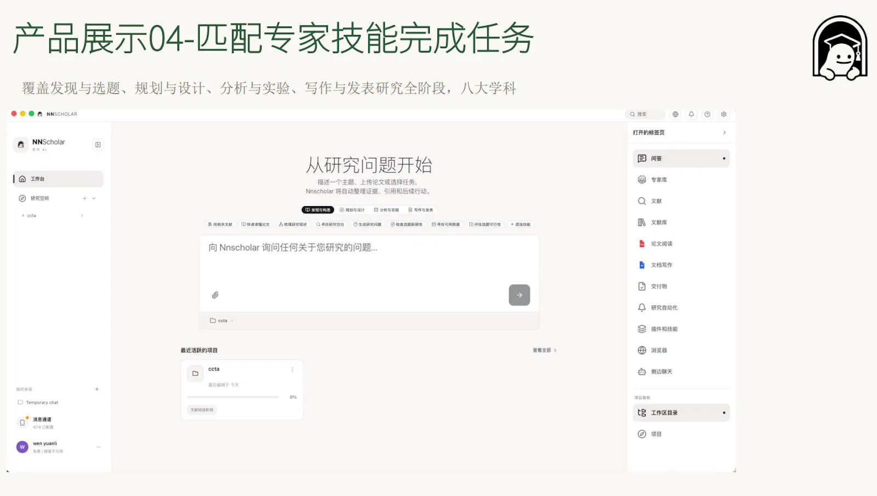Viewport: 877px width, 496px height.
Task: Open 侧边聊天 side chat
Action: point(681,372)
